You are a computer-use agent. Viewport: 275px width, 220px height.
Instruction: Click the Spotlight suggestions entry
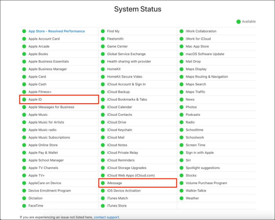click(x=202, y=168)
